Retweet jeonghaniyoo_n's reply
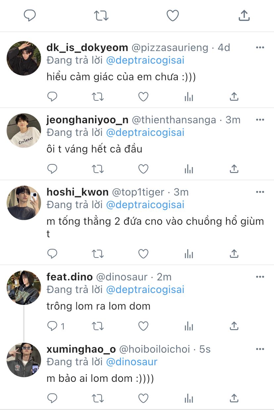This screenshot has height=410, width=274. click(98, 169)
